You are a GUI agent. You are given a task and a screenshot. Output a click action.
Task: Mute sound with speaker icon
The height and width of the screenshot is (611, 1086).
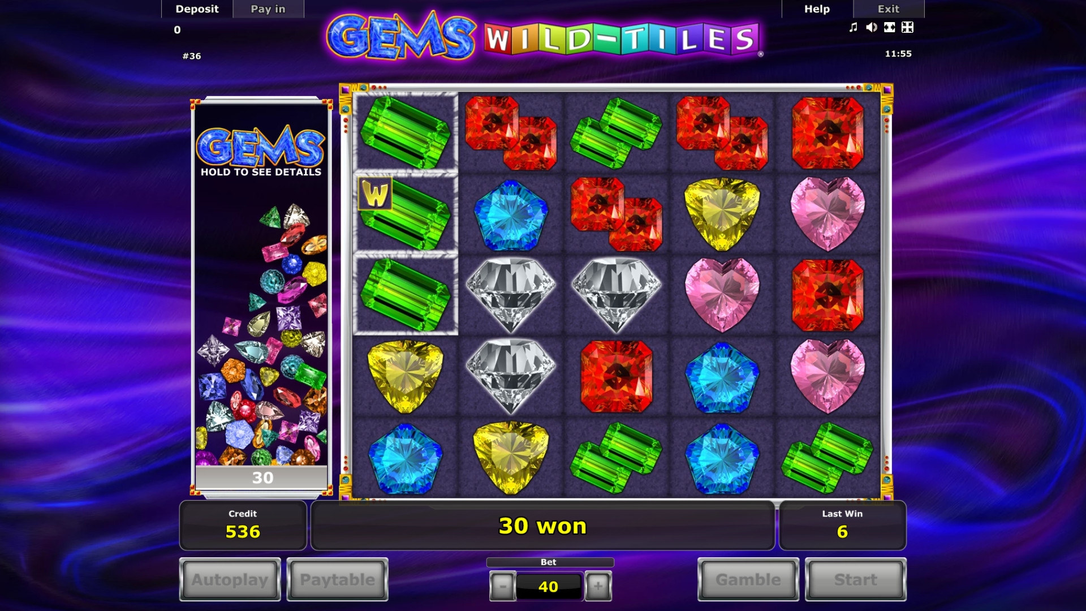872,27
